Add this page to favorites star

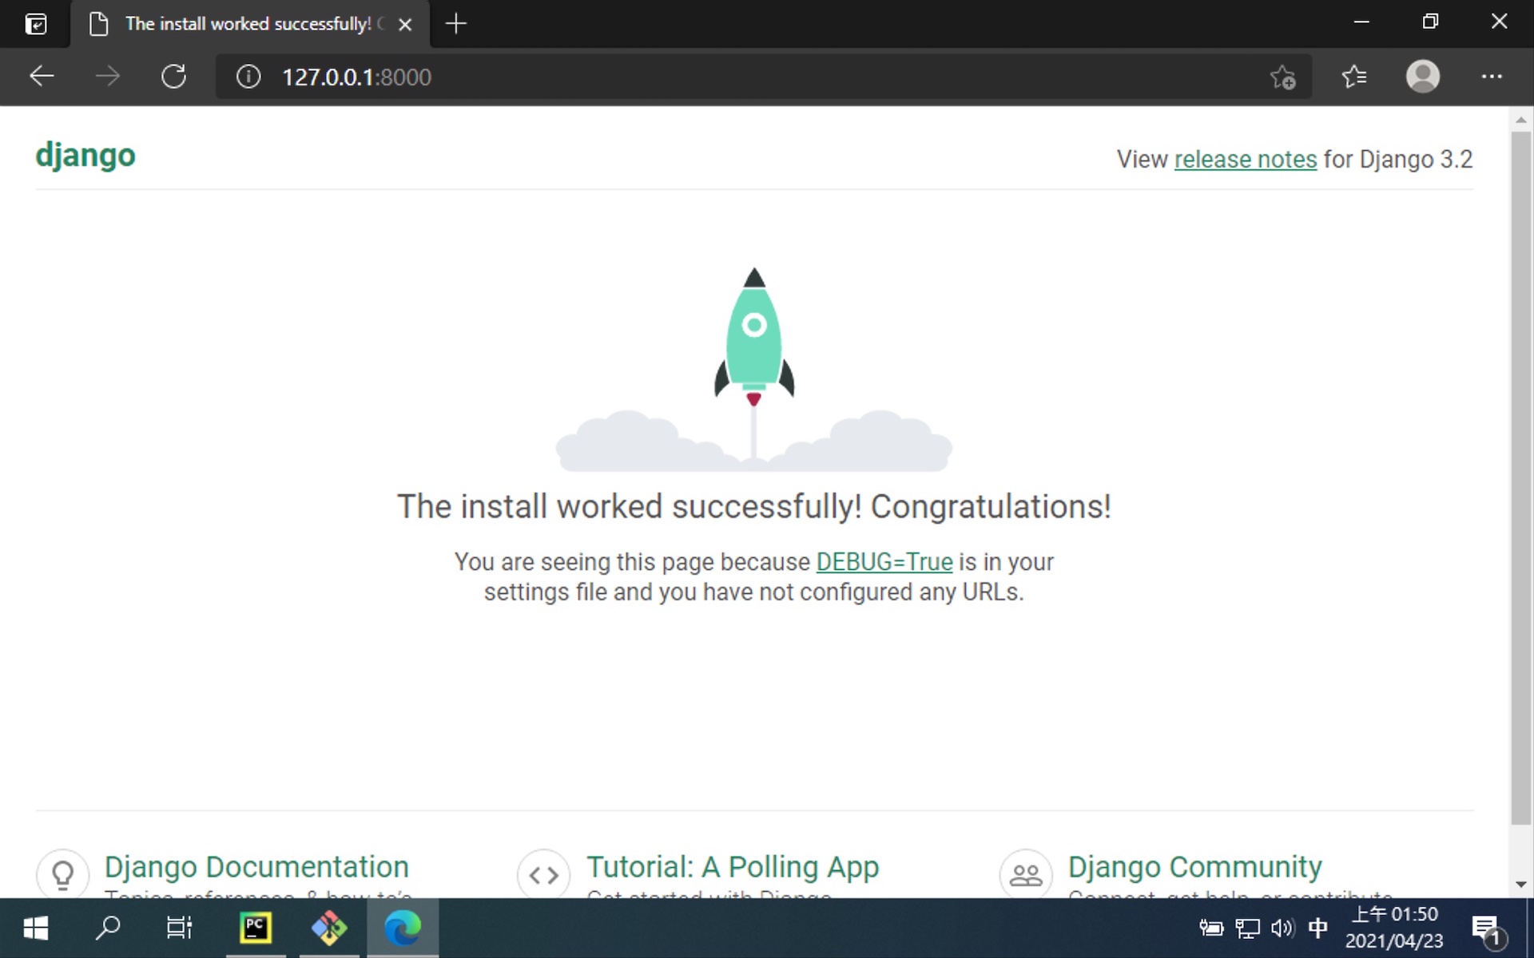[x=1282, y=77]
